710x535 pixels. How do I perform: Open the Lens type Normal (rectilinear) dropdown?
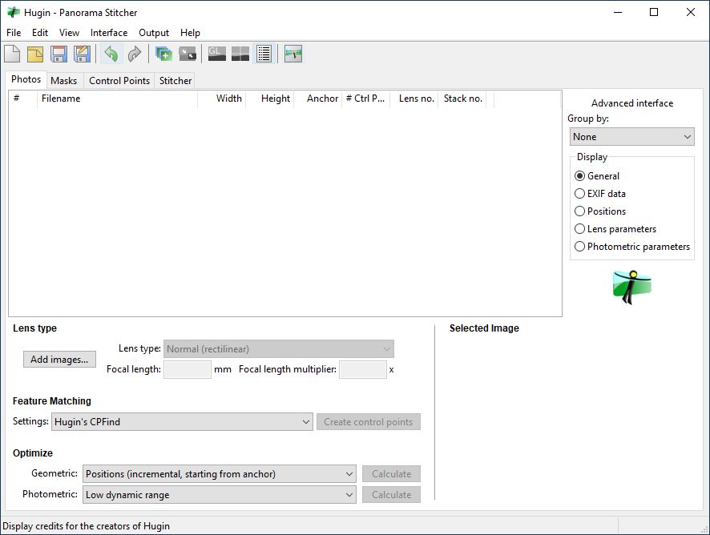click(x=279, y=349)
